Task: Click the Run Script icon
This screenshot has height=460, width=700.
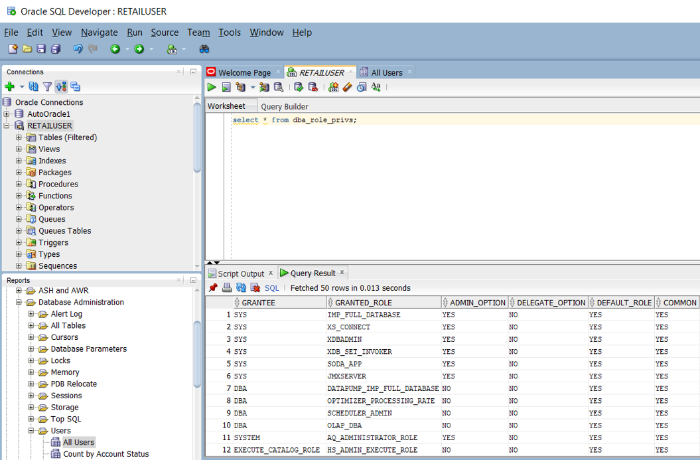Action: 226,87
